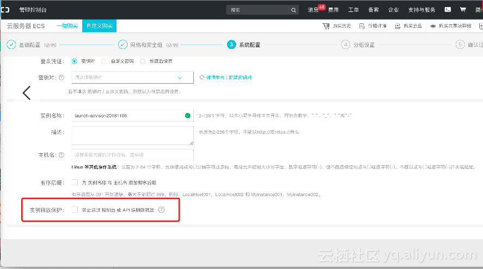Click the 购买历史 cart icon

pos(326,26)
